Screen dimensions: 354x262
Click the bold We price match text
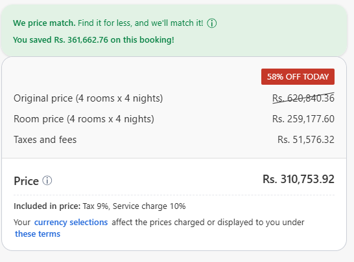(x=44, y=23)
